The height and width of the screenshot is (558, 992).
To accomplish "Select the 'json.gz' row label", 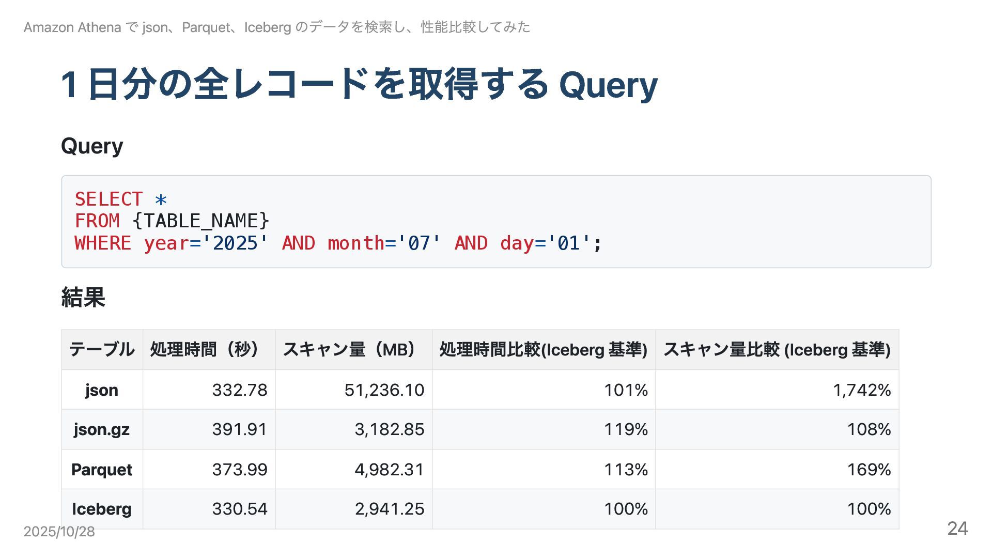I will [102, 429].
